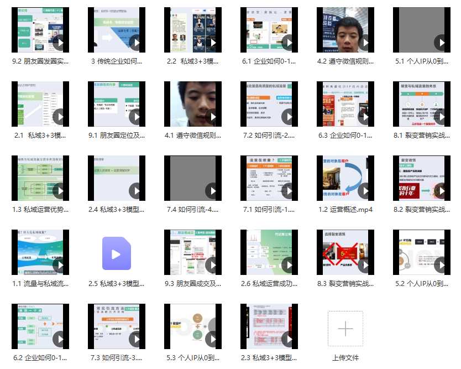The image size is (461, 369).
Task: Play the 7.2 如何引流-2 video
Action: pos(288,117)
